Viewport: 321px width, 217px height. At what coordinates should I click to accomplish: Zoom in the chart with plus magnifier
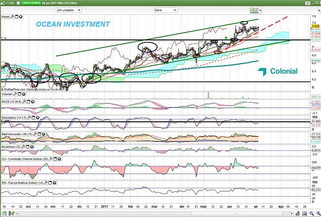[x=318, y=213]
